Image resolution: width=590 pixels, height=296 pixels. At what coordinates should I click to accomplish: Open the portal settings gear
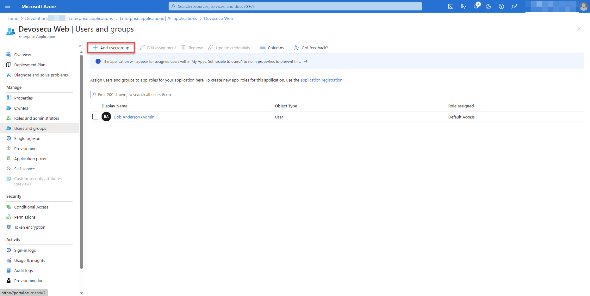489,6
